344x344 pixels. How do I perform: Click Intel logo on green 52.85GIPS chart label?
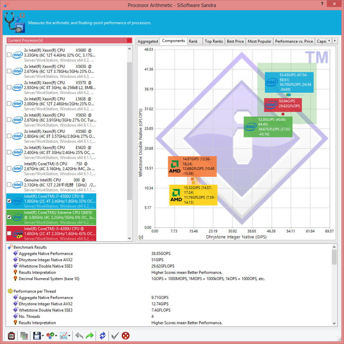250,127
